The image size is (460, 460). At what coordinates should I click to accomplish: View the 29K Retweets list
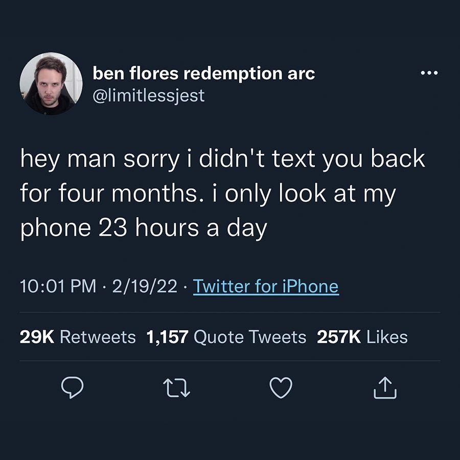click(78, 337)
